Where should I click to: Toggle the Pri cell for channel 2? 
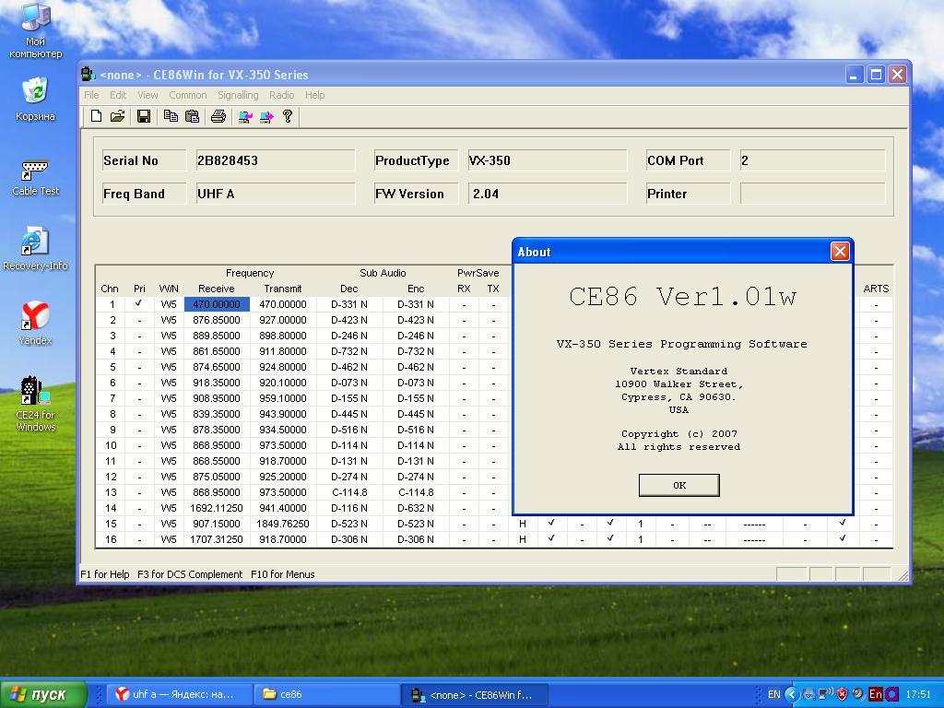[x=139, y=320]
